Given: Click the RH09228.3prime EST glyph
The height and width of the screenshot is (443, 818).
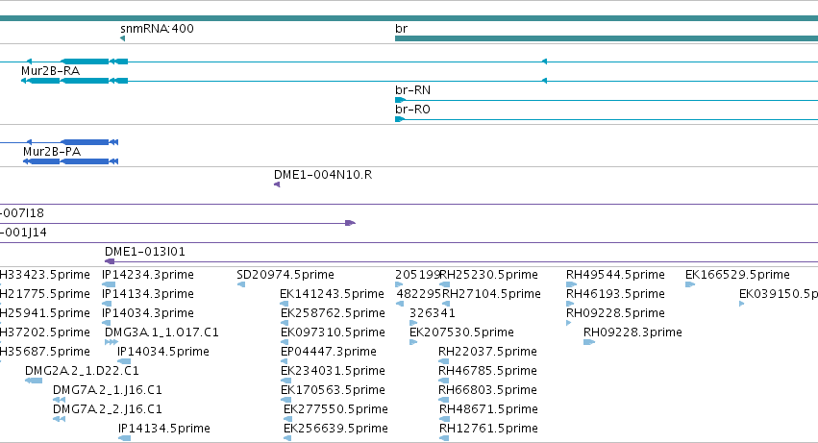Looking at the screenshot, I should [x=589, y=342].
